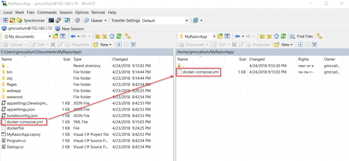Open the Queue dropdown arrow

click(x=106, y=20)
